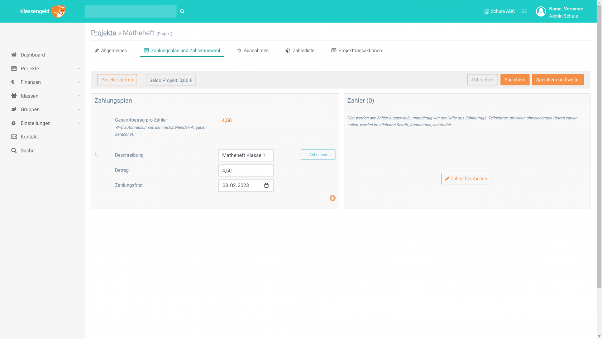602x339 pixels.
Task: Select Zahlungsplan und Zahlerauswahl tab
Action: point(182,51)
